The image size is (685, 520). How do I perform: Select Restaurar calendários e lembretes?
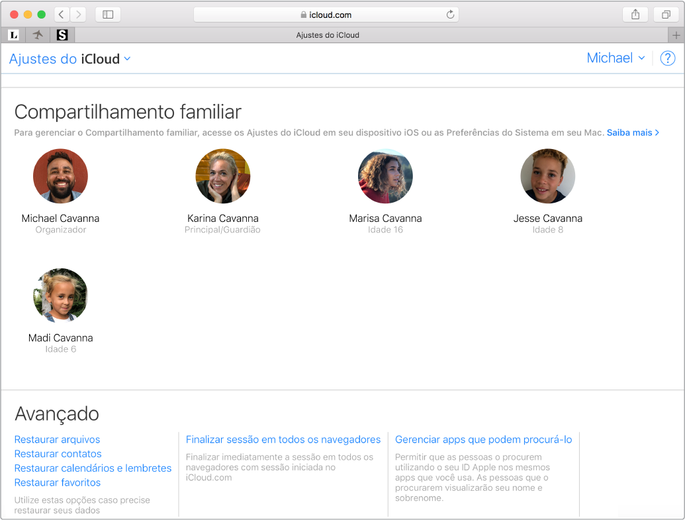[x=93, y=468]
